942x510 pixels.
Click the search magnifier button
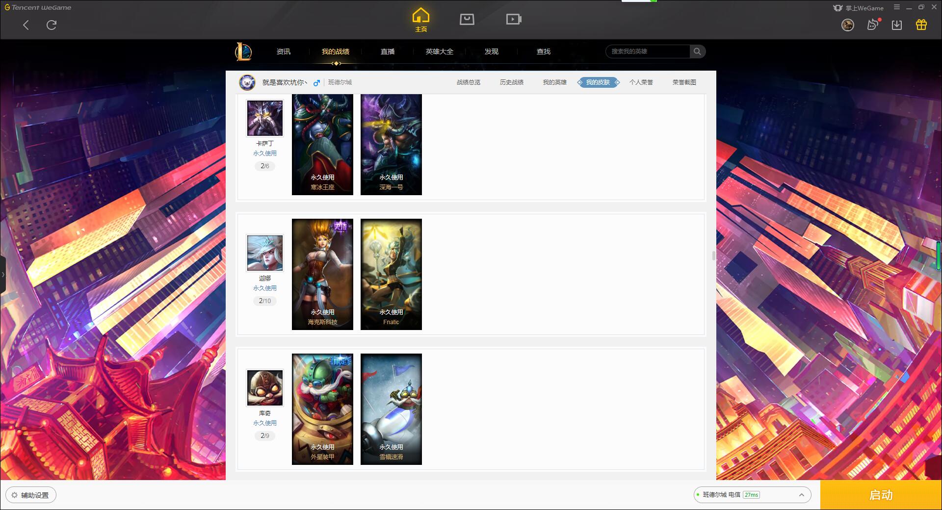(697, 51)
